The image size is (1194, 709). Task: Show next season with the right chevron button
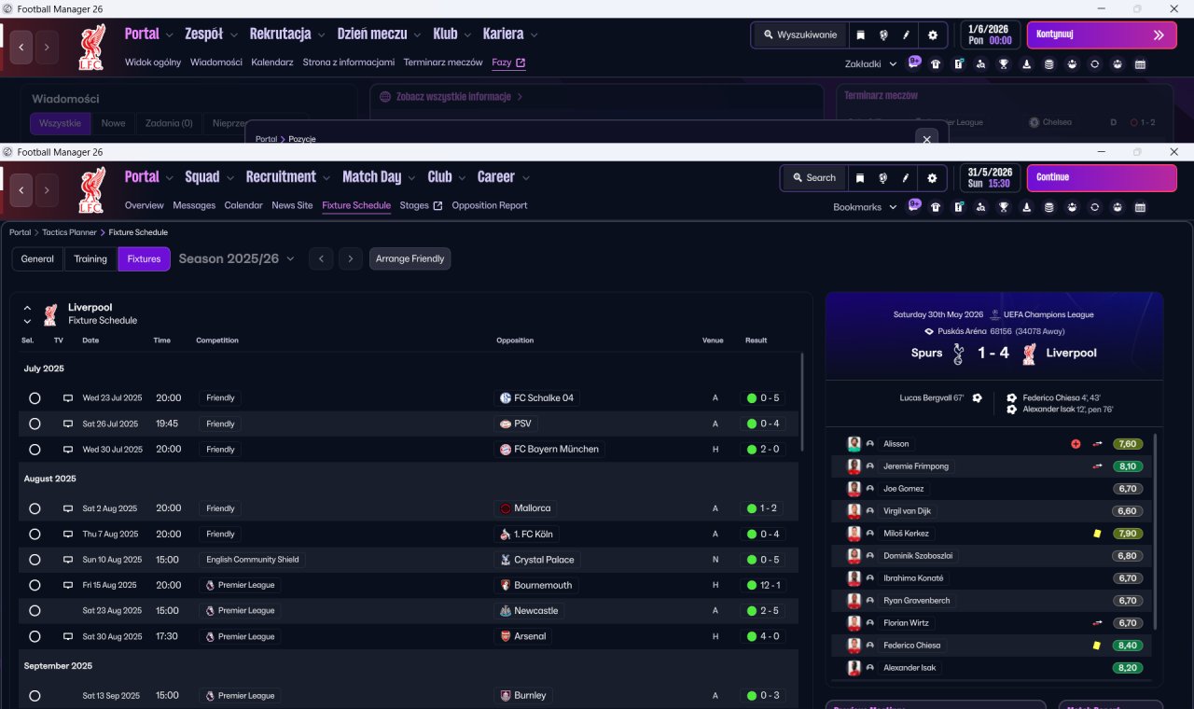coord(350,258)
